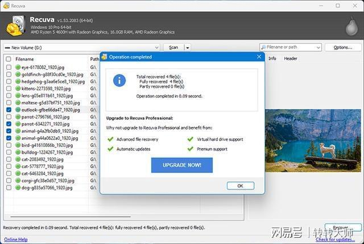
Task: Switch to the Info tab
Action: [272, 58]
